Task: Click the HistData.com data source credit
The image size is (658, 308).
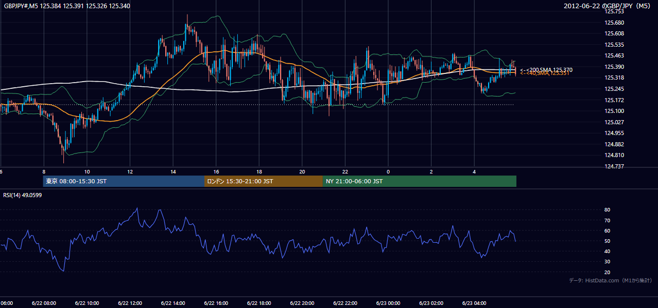Action: coord(611,281)
